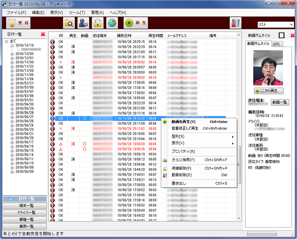The height and width of the screenshot is (239, 297).
Task: Open the ツール(T) menu
Action: pos(77,13)
